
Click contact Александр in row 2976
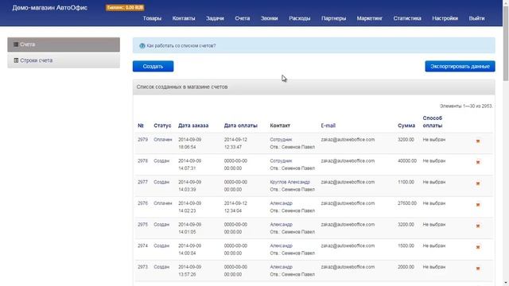(x=281, y=203)
